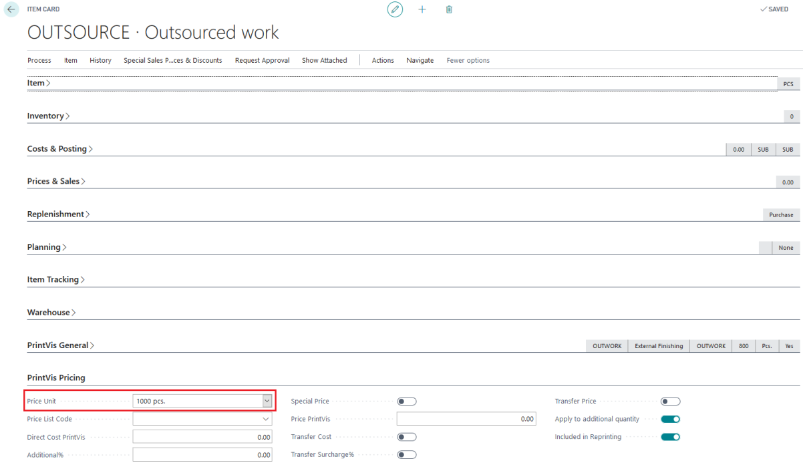Expand the Costs & Posting section
The height and width of the screenshot is (467, 803).
coord(60,149)
